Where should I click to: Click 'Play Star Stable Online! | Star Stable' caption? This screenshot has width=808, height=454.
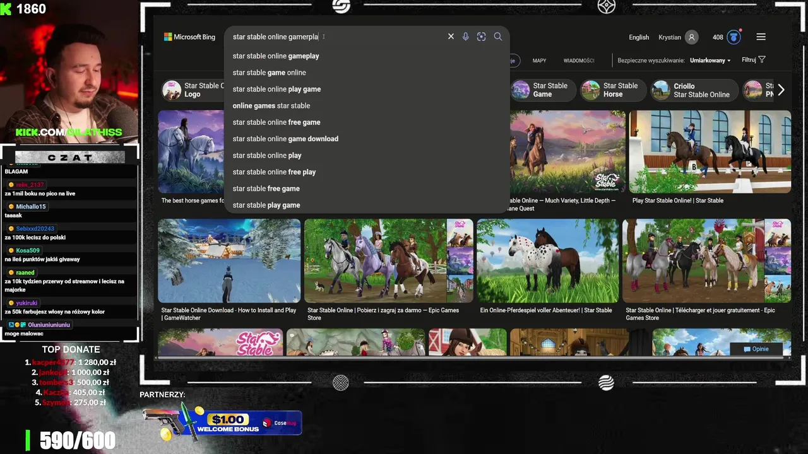coord(678,201)
